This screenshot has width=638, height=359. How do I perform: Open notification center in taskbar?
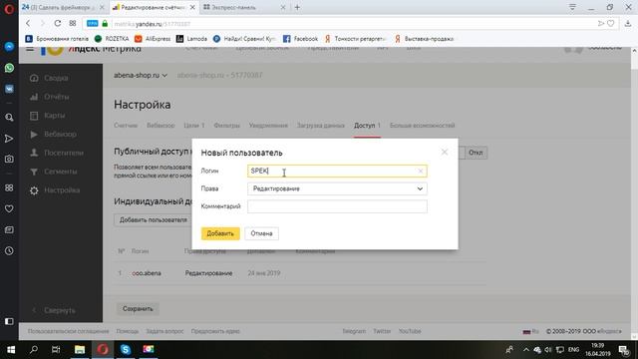624,350
